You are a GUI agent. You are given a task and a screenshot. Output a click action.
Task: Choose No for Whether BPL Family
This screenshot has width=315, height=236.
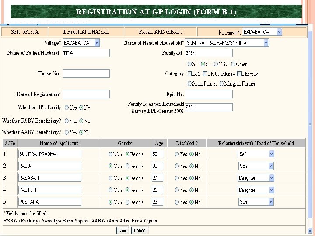pos(81,108)
